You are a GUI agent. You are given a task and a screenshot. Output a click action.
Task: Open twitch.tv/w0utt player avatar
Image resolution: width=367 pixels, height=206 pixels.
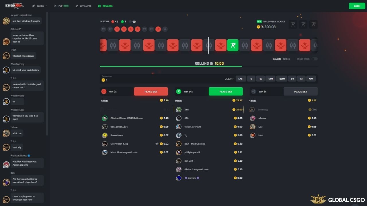point(179,127)
